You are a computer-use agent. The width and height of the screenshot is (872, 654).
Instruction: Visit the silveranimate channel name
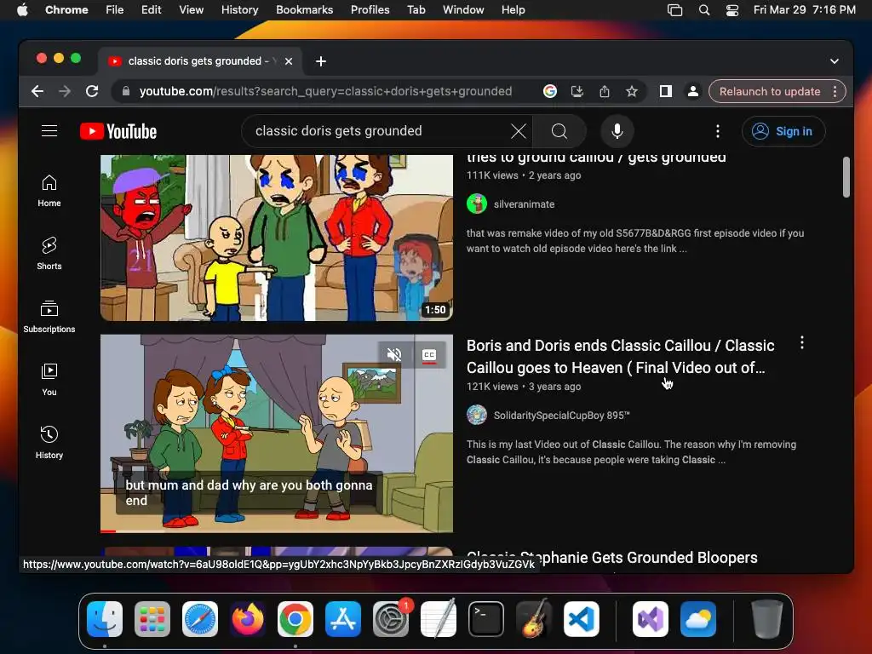(x=524, y=204)
